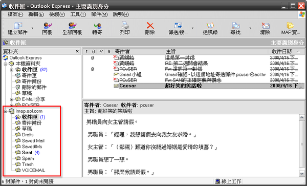Sort by the priority (!) column header
This screenshot has width=307, height=186.
[87, 52]
